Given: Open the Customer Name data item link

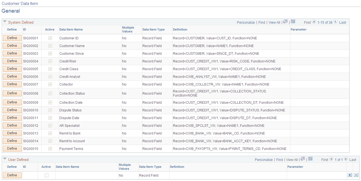Looking at the screenshot, I should point(72,46).
